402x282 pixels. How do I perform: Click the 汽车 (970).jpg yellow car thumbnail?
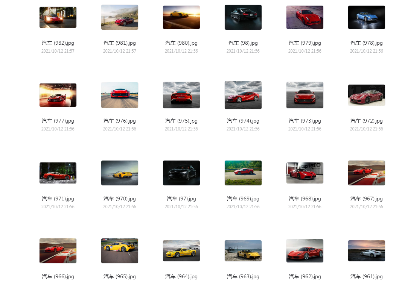(x=120, y=173)
